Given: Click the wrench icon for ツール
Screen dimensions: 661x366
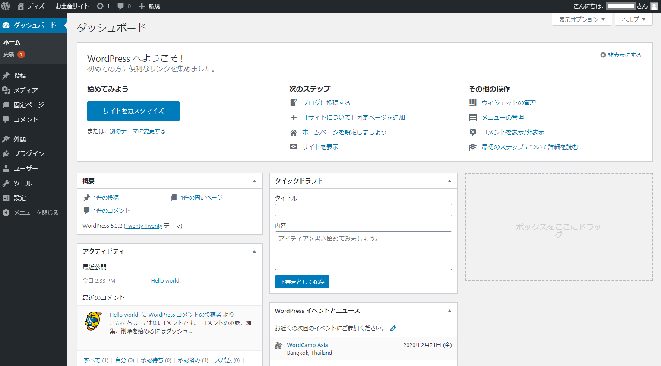Looking at the screenshot, I should pos(6,183).
